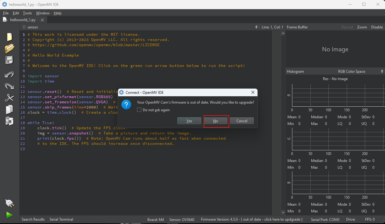Open the Serial Terminal panel

(x=61, y=219)
